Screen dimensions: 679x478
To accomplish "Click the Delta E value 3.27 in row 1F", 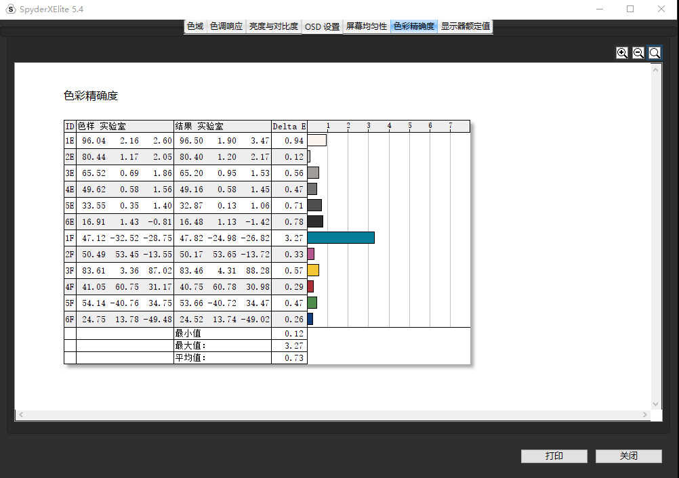I will click(x=293, y=238).
